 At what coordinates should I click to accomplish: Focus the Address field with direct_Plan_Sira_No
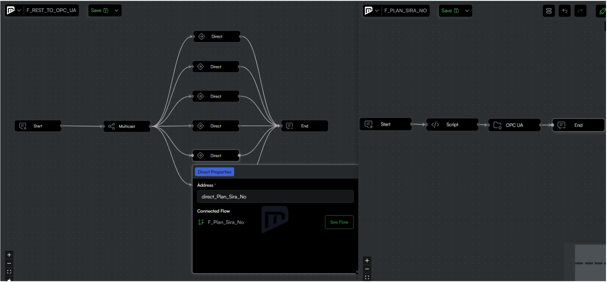pyautogui.click(x=275, y=197)
